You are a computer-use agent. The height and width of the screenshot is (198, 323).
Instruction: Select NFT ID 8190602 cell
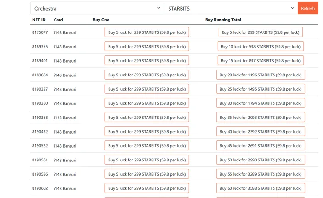(40, 188)
